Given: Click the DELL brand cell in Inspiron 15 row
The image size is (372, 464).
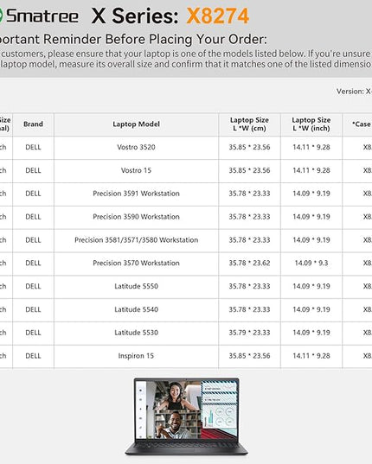Looking at the screenshot, I should pyautogui.click(x=33, y=356).
